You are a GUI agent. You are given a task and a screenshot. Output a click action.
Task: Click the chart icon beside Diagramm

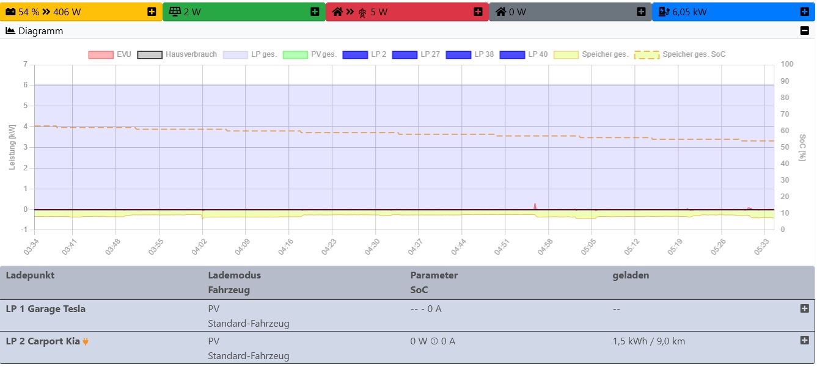tap(10, 31)
